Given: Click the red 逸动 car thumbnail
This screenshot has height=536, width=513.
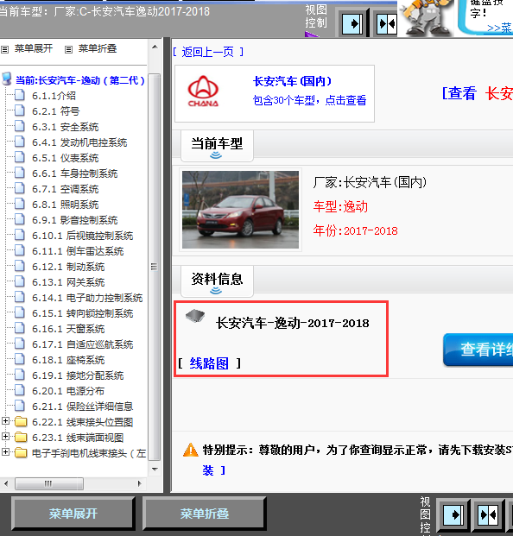Looking at the screenshot, I should [x=240, y=210].
